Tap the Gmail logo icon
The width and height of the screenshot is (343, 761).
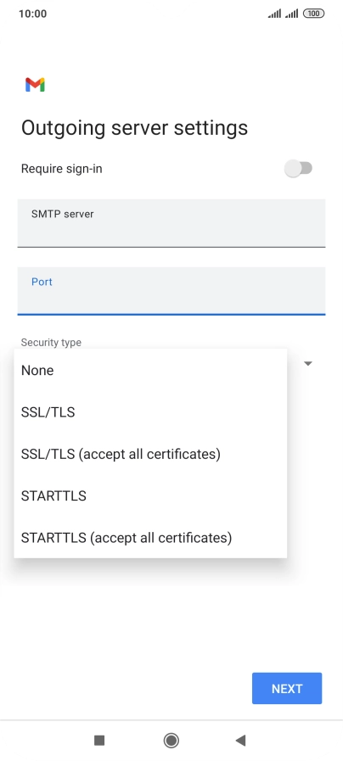(x=35, y=85)
